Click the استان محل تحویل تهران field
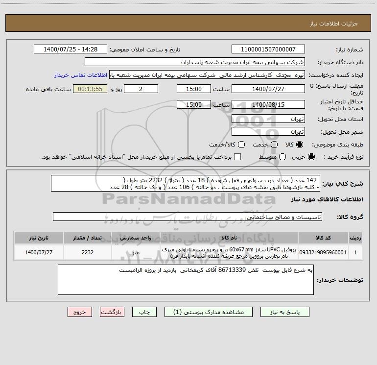Screen dimensions: 377x365 (x=268, y=119)
